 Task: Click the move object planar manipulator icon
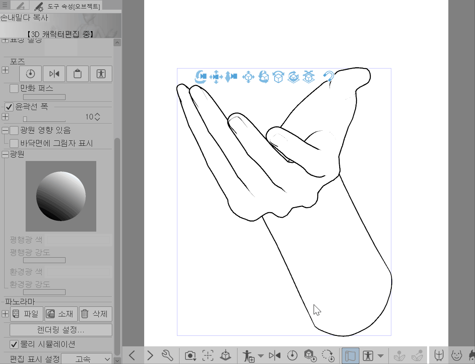tap(248, 77)
